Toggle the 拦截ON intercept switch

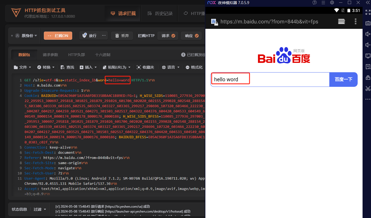pos(58,36)
